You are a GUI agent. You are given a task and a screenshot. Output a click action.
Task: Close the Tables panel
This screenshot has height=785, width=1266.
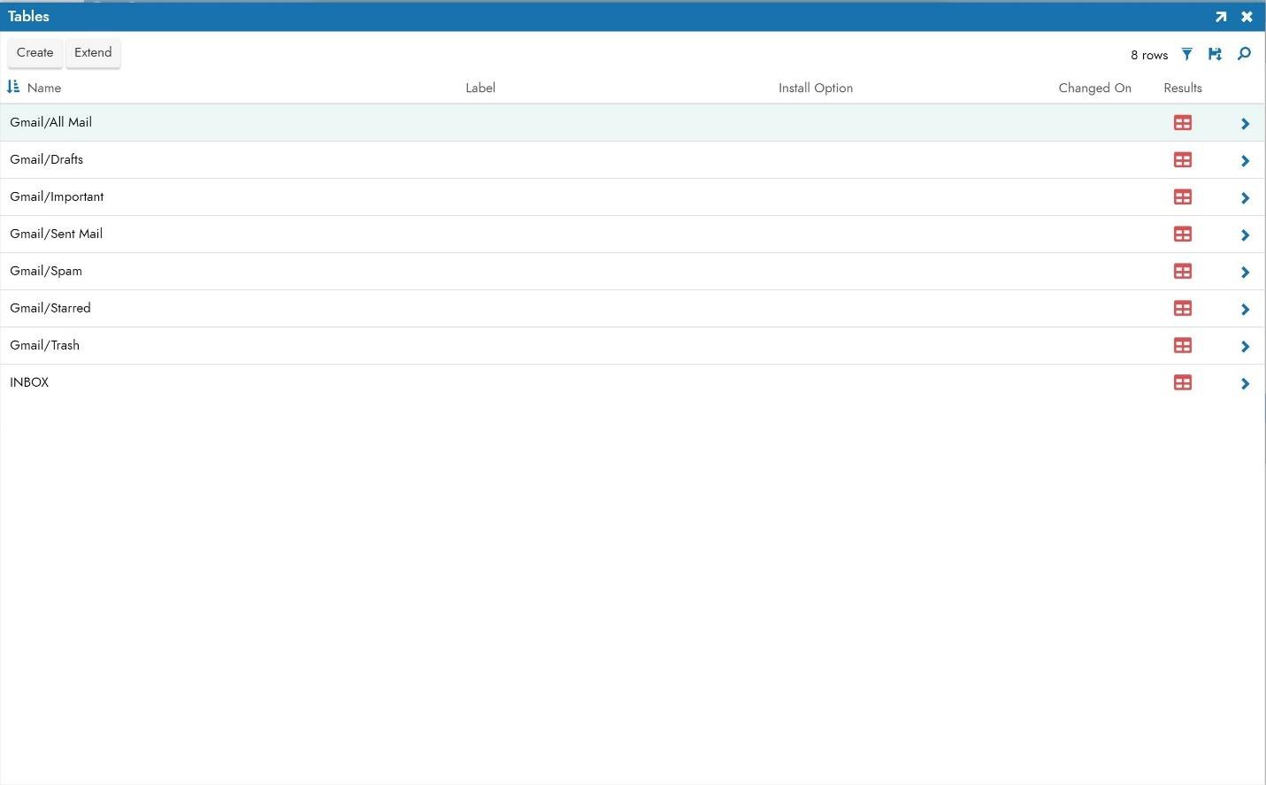pyautogui.click(x=1247, y=17)
